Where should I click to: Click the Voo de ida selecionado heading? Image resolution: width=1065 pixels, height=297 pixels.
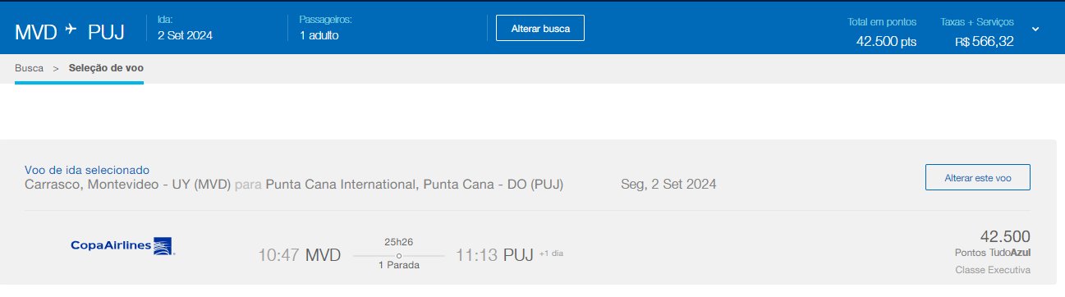[87, 168]
